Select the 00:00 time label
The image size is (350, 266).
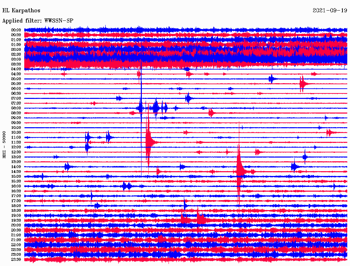(16, 30)
